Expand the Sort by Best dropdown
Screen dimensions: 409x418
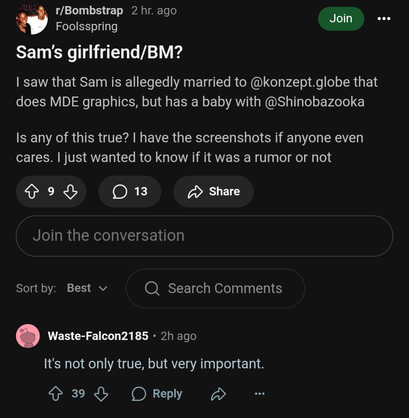coord(87,288)
